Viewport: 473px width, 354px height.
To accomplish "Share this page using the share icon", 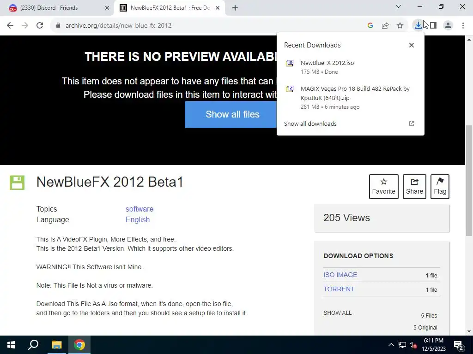I will [385, 26].
